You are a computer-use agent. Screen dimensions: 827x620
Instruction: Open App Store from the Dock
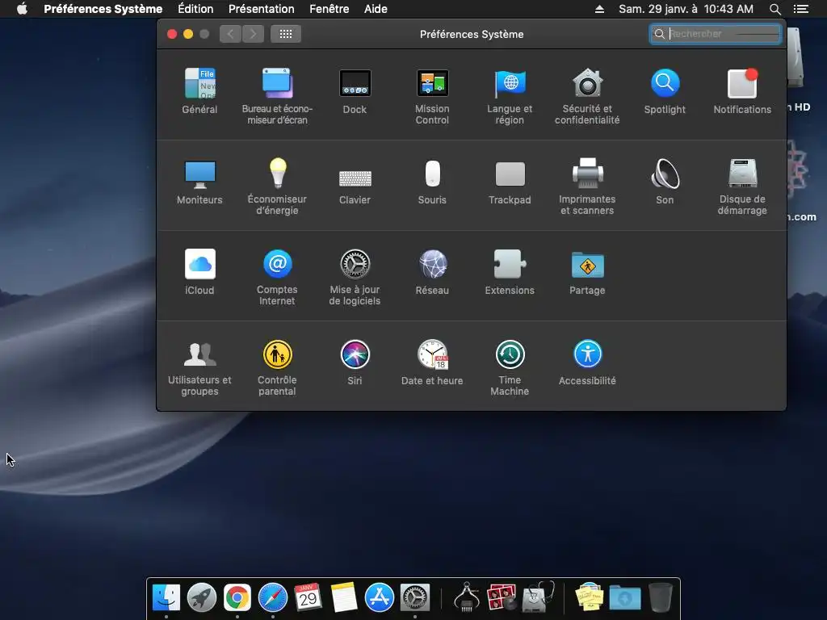click(380, 598)
